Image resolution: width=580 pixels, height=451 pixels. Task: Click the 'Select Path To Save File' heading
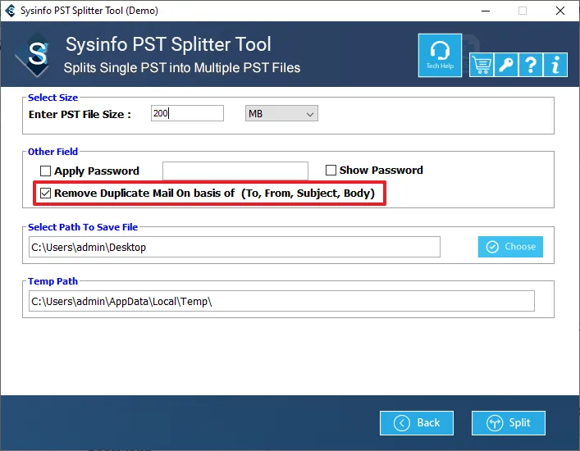83,227
